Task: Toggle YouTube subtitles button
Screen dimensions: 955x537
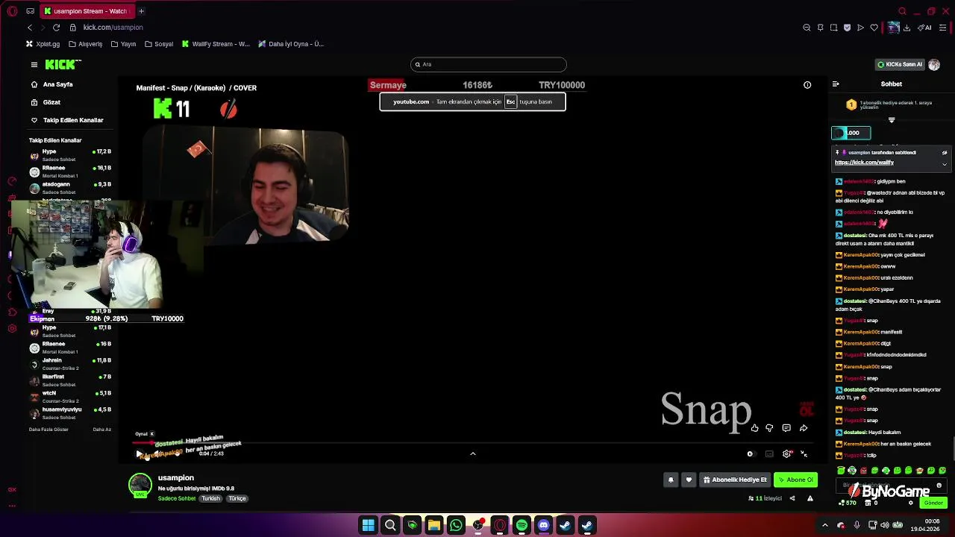Action: pyautogui.click(x=769, y=453)
